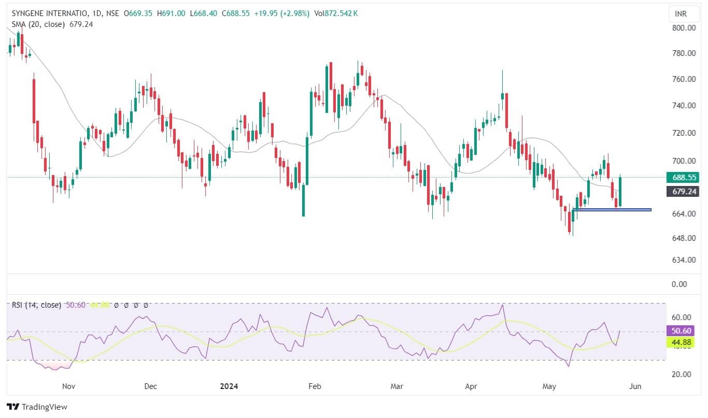Click the C688.55 close value readout
This screenshot has height=418, width=708.
coord(236,13)
